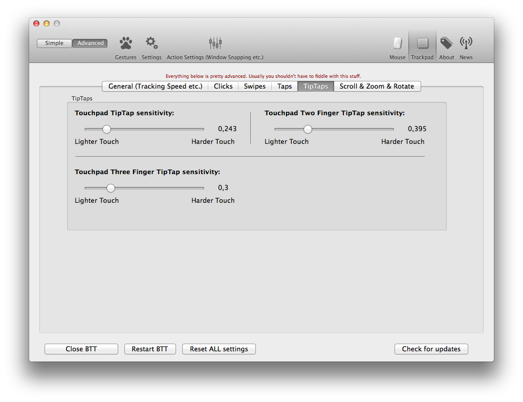
Task: Click the yellow minimize window button
Action: click(x=47, y=24)
